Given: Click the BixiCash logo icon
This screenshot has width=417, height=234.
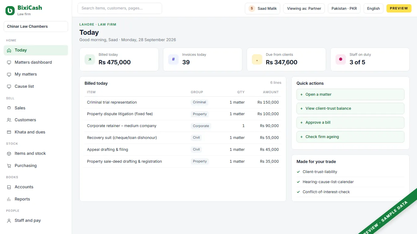Looking at the screenshot, I should point(10,11).
